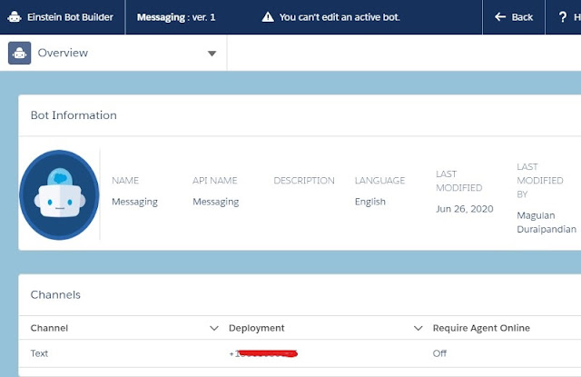Screen dimensions: 581x377
Task: Click the Overview label text
Action: (63, 53)
